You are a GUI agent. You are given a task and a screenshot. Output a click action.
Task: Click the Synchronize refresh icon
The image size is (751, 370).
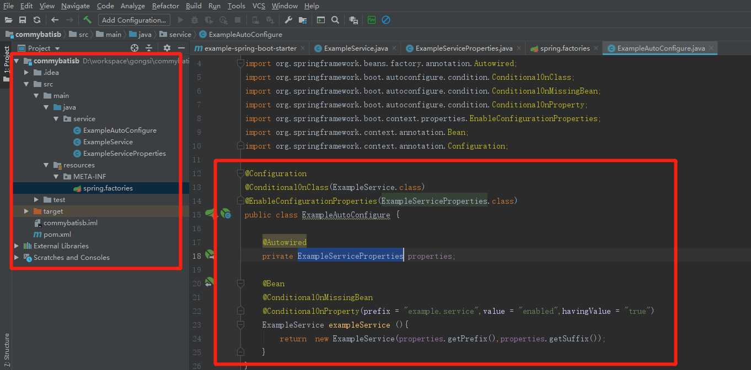[37, 20]
